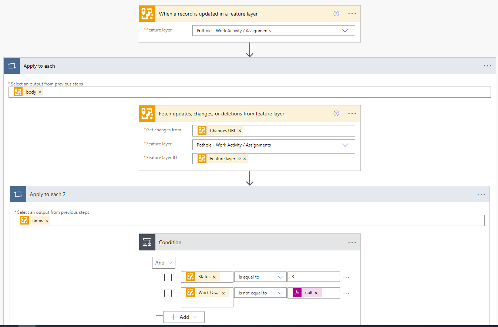Image resolution: width=498 pixels, height=327 pixels.
Task: Open the ellipsis menu on the trigger card
Action: click(x=352, y=14)
